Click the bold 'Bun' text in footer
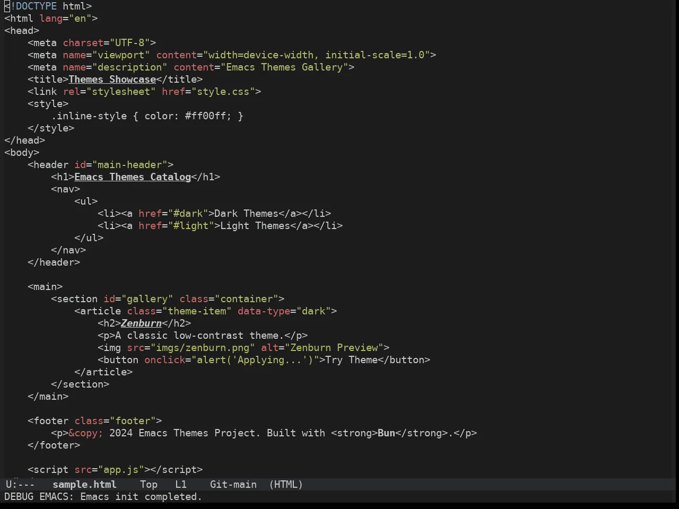 point(386,433)
